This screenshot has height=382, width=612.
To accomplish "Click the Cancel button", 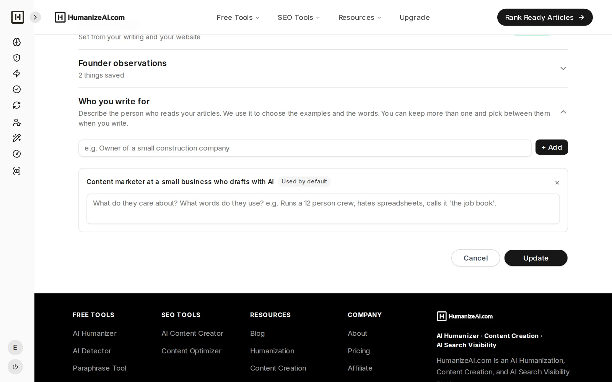I will click(475, 258).
